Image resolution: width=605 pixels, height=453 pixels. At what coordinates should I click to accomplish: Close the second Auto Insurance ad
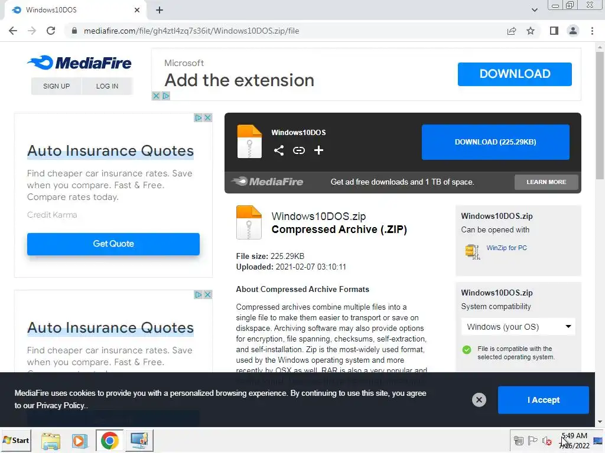coord(207,294)
